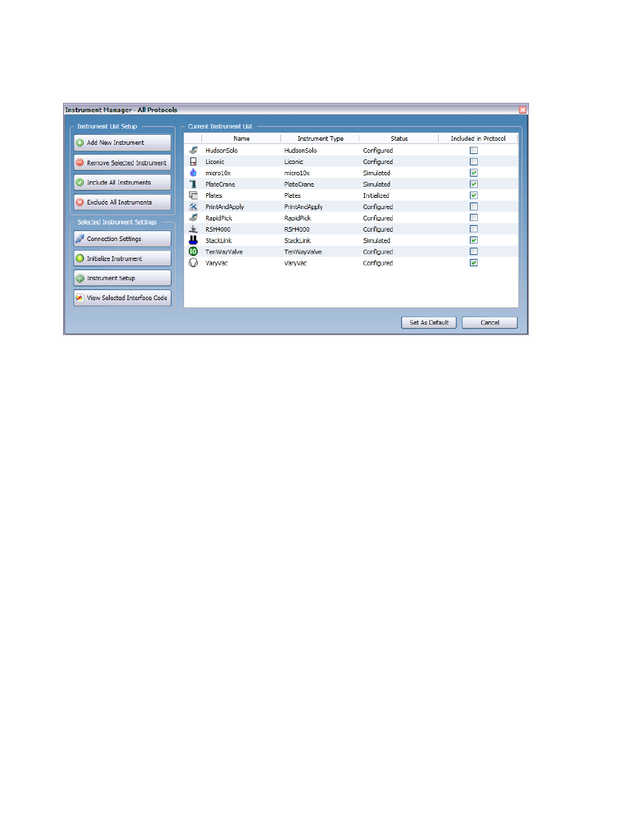Click the micro10x droplet icon
The height and width of the screenshot is (820, 634).
[x=193, y=173]
